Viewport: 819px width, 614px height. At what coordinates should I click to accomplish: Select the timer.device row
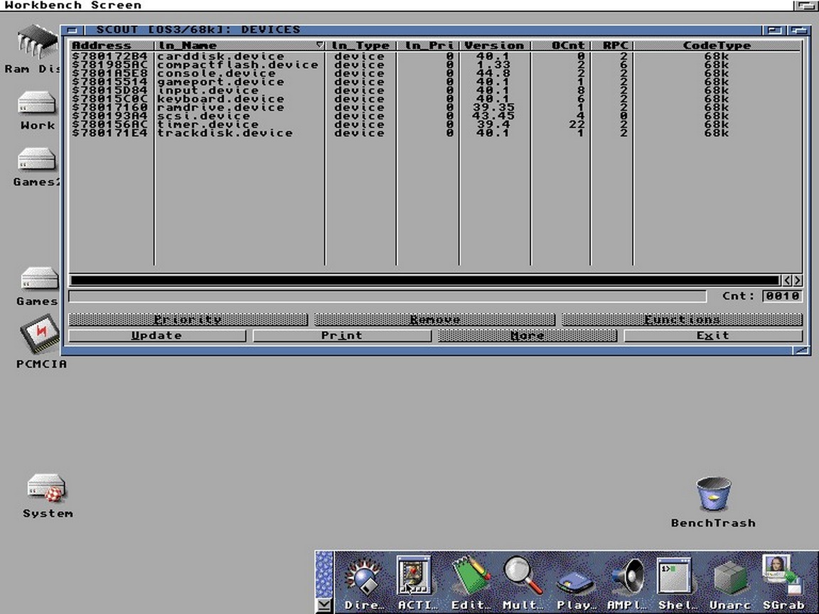(x=434, y=124)
